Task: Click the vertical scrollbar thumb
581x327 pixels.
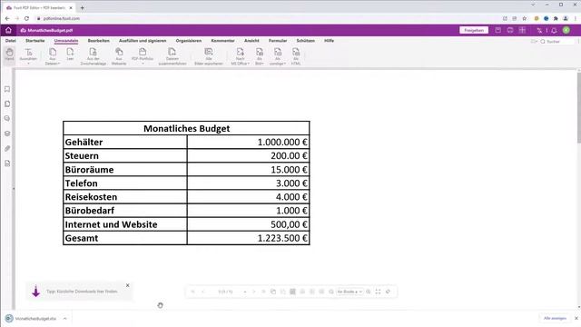Action: (579, 107)
